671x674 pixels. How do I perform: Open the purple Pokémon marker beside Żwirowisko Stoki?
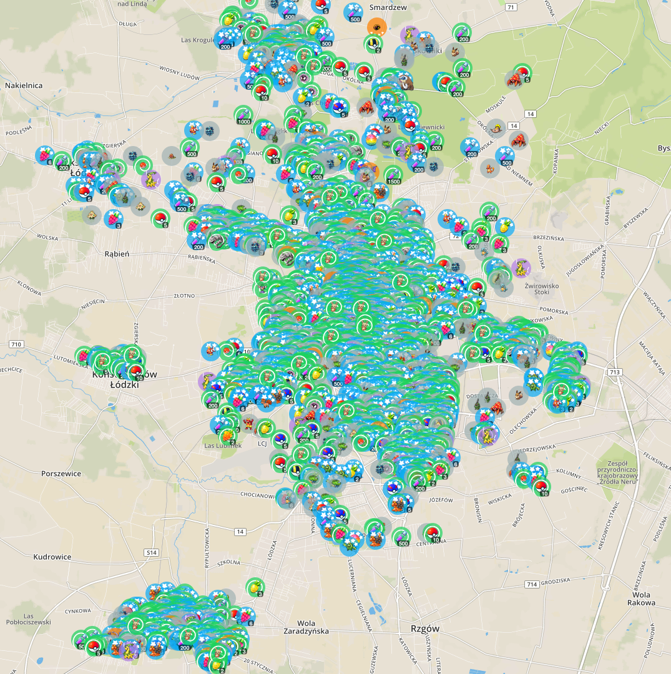[x=521, y=268]
